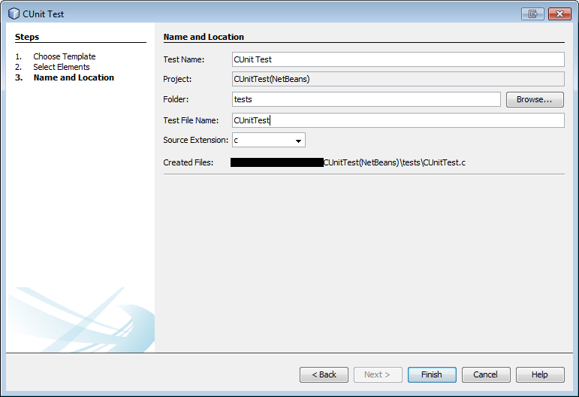Click the maximize window button in title bar
Screen dimensions: 579x397
click(x=533, y=14)
